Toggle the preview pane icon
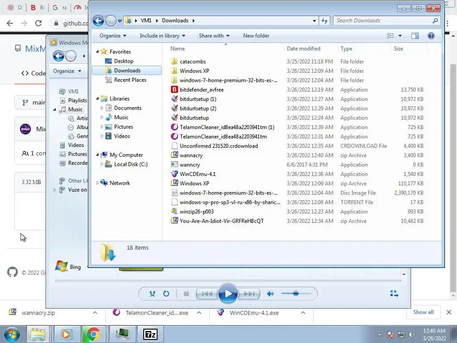The width and height of the screenshot is (457, 343). [x=415, y=36]
